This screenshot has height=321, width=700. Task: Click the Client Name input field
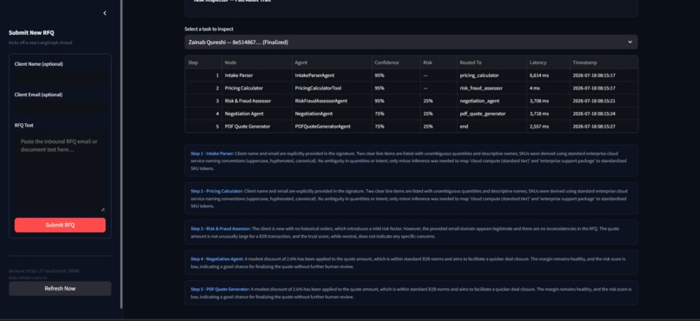coord(60,76)
